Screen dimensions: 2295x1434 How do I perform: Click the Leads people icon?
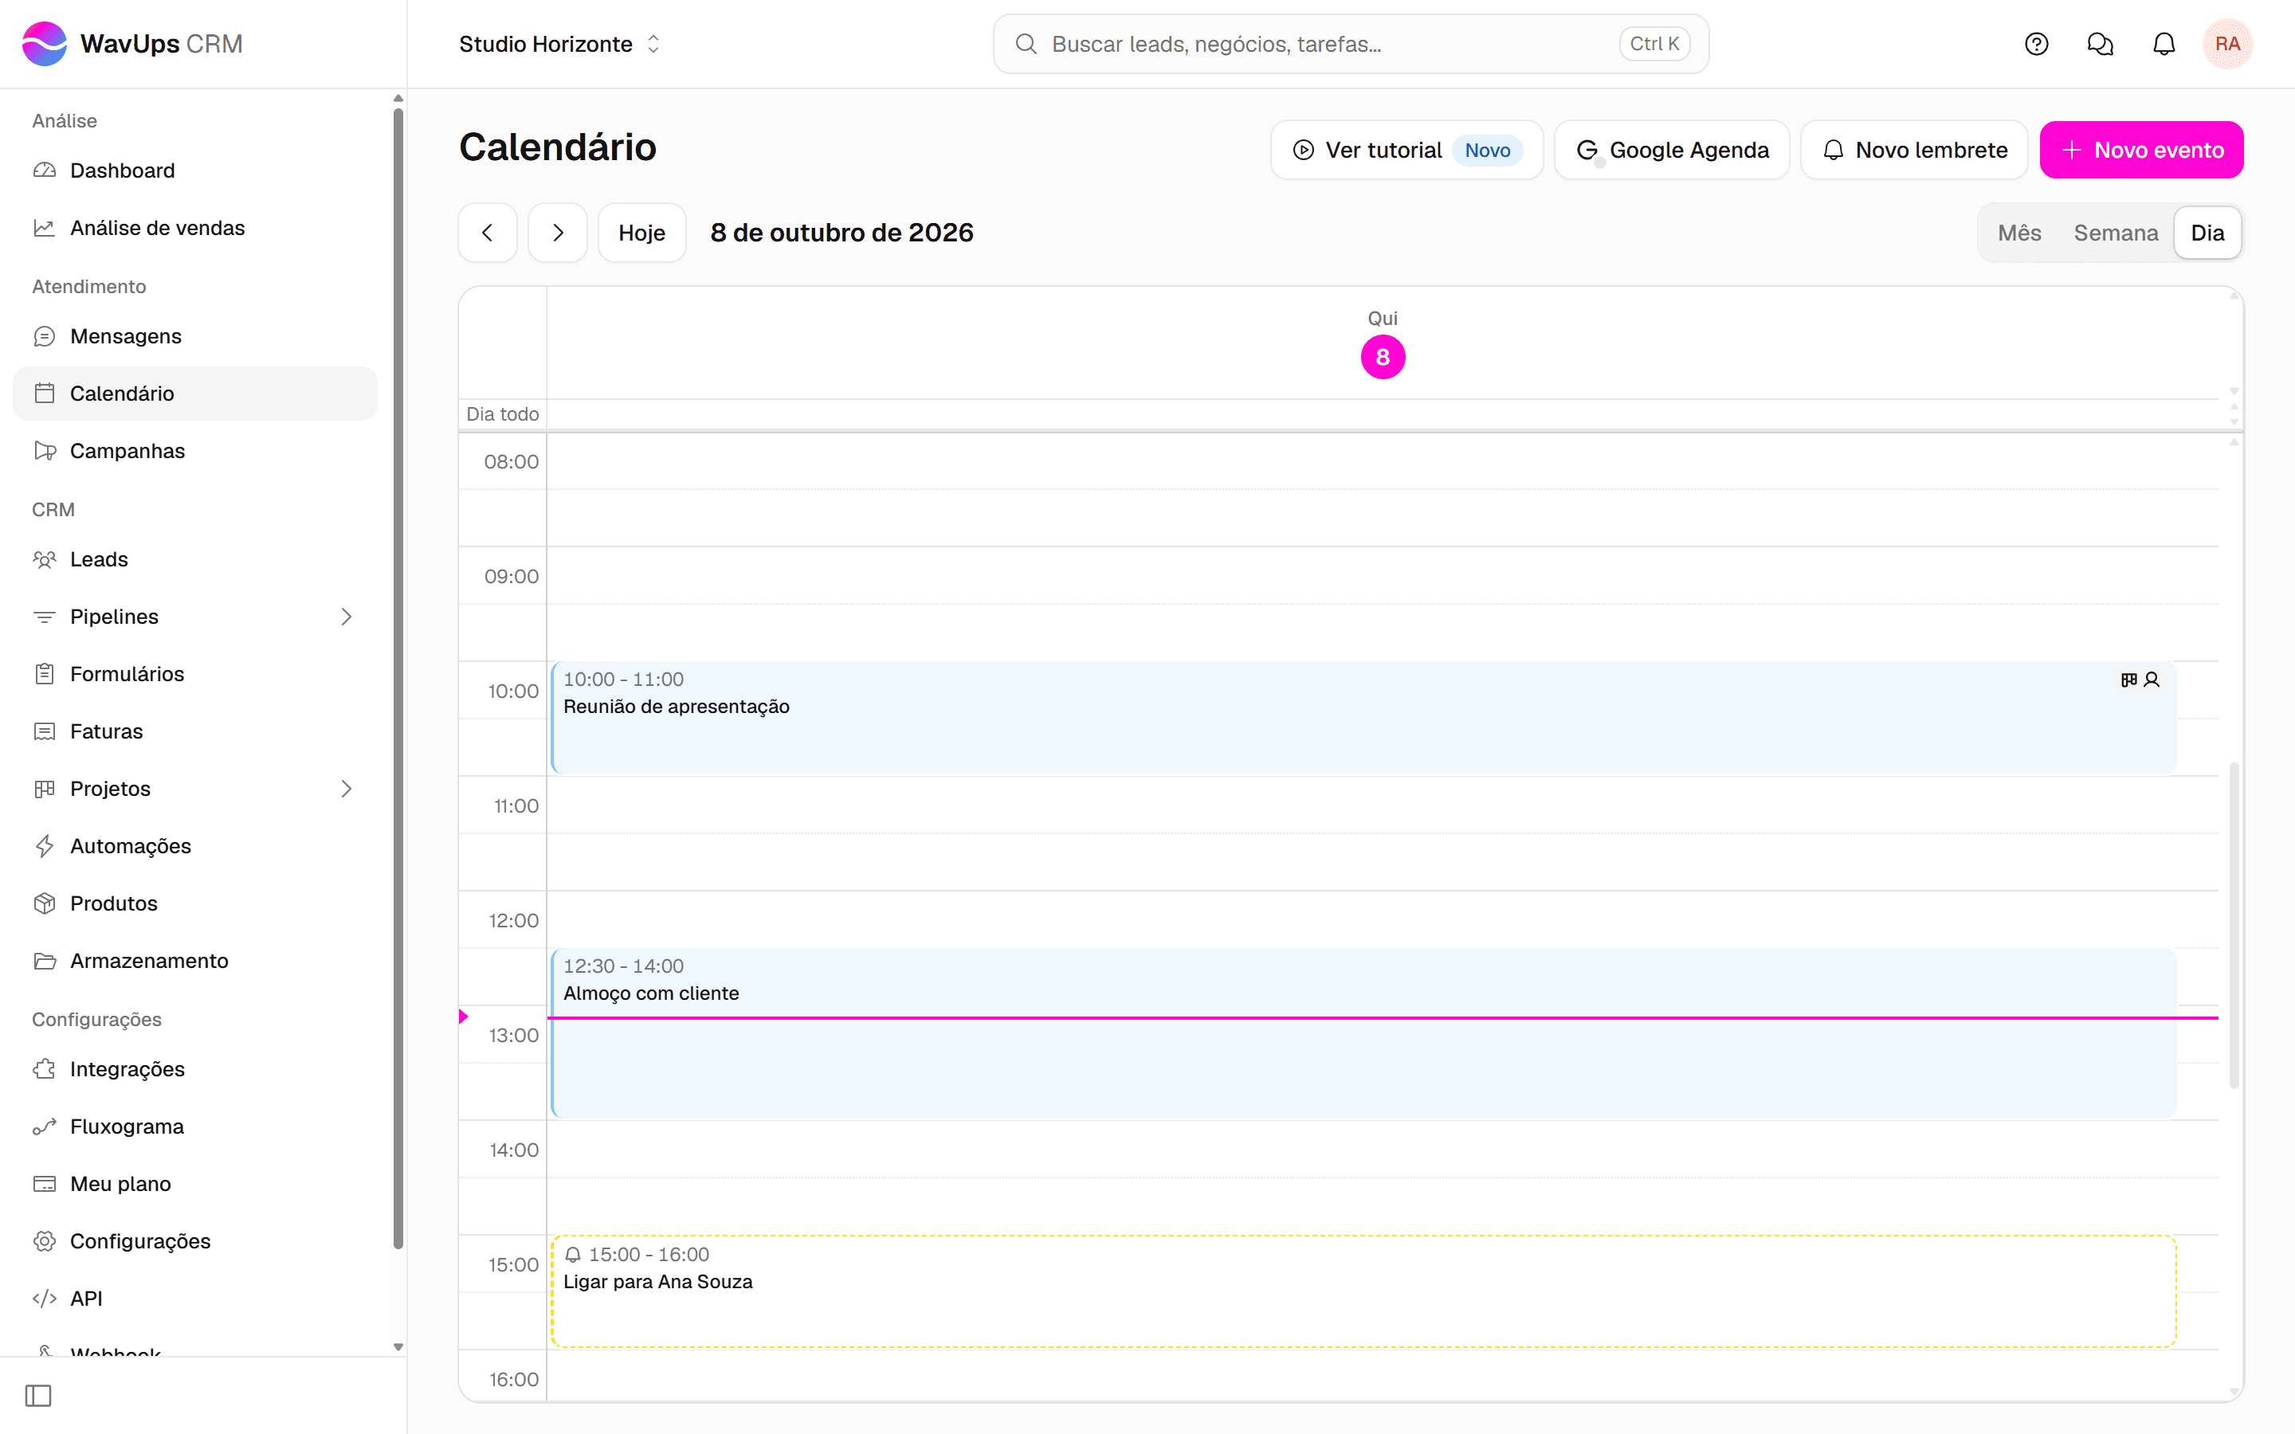pyautogui.click(x=45, y=559)
